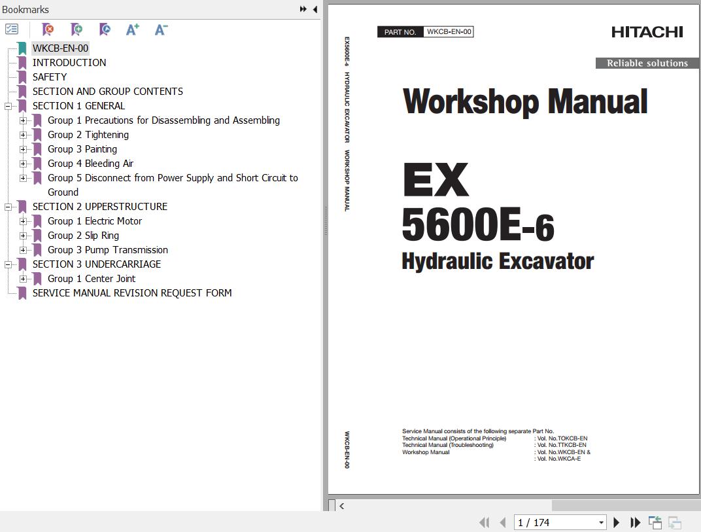
Task: Collapse SECTION 3 UNDERCARRIAGE node
Action: click(8, 264)
